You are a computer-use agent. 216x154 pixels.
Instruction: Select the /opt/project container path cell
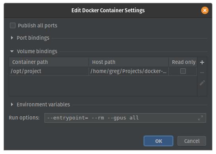49,71
